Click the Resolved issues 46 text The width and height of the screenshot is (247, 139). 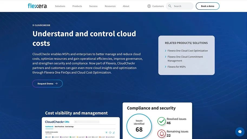click(176, 121)
